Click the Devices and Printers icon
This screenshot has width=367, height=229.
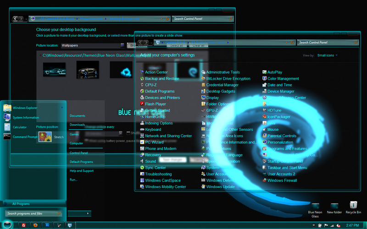[142, 98]
